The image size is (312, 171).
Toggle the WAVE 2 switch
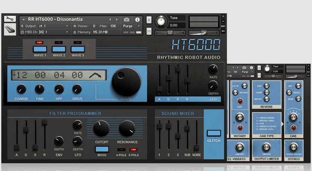coord(59,49)
